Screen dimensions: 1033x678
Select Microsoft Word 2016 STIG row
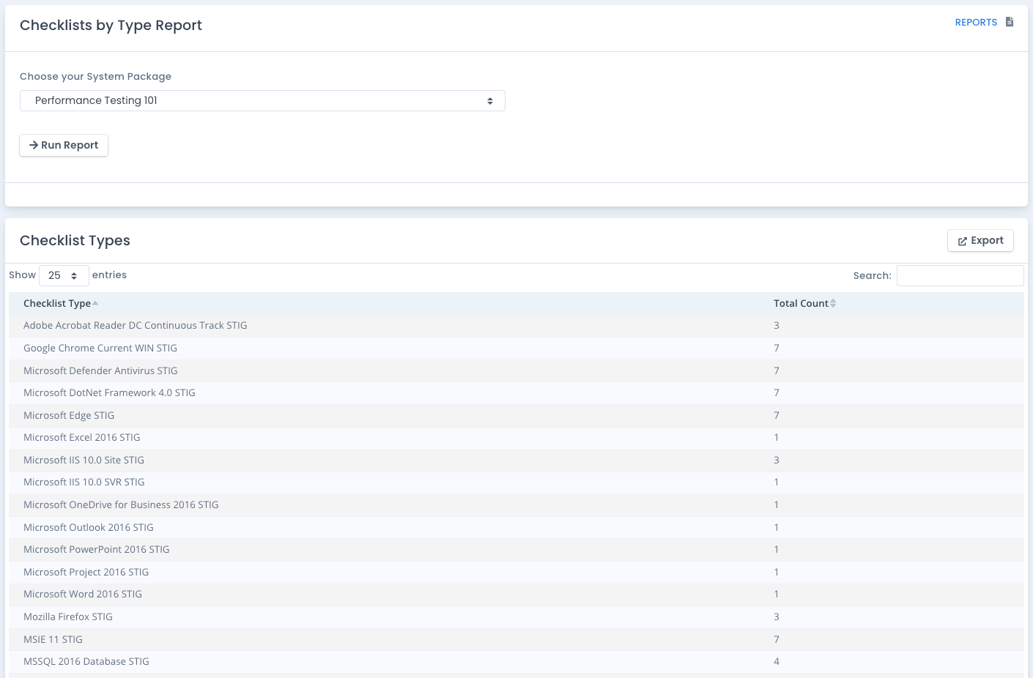coord(516,595)
